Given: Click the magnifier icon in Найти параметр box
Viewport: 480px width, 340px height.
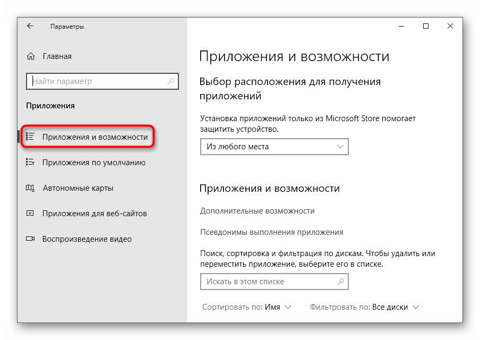Looking at the screenshot, I should 171,81.
